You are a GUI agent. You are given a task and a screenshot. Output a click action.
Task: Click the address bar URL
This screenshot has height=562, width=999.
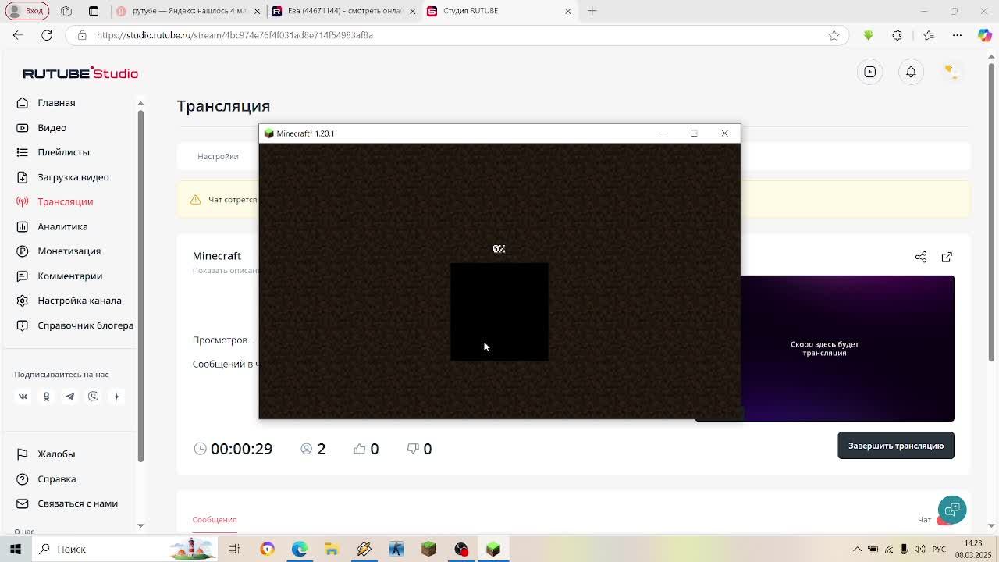235,35
